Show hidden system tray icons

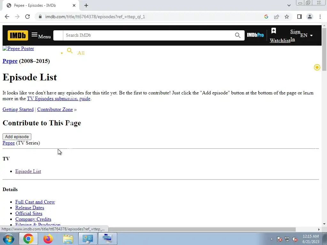click(271, 239)
